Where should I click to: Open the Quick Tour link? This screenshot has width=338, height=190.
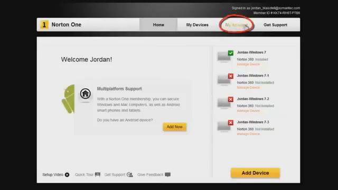[x=84, y=175]
